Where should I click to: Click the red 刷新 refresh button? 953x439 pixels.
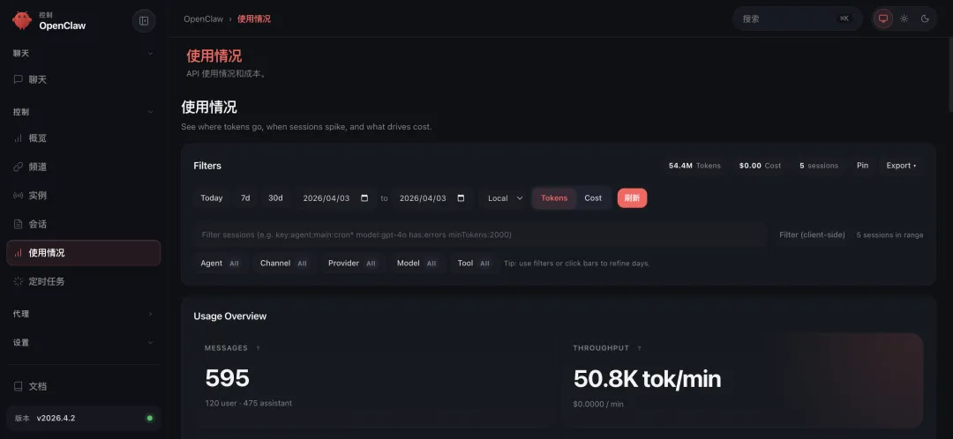pos(632,198)
